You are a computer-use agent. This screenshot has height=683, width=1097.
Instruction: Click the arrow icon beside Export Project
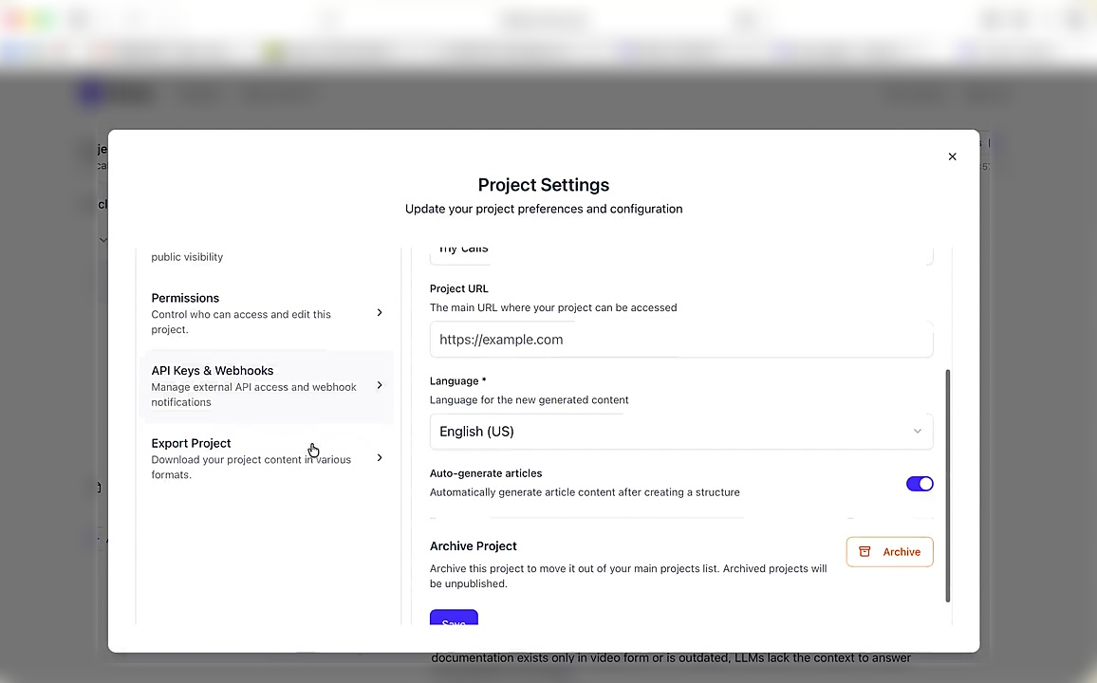tap(380, 458)
